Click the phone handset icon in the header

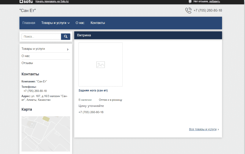coord(188,10)
